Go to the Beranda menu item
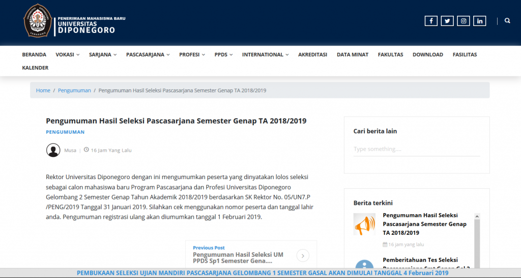 pyautogui.click(x=34, y=55)
